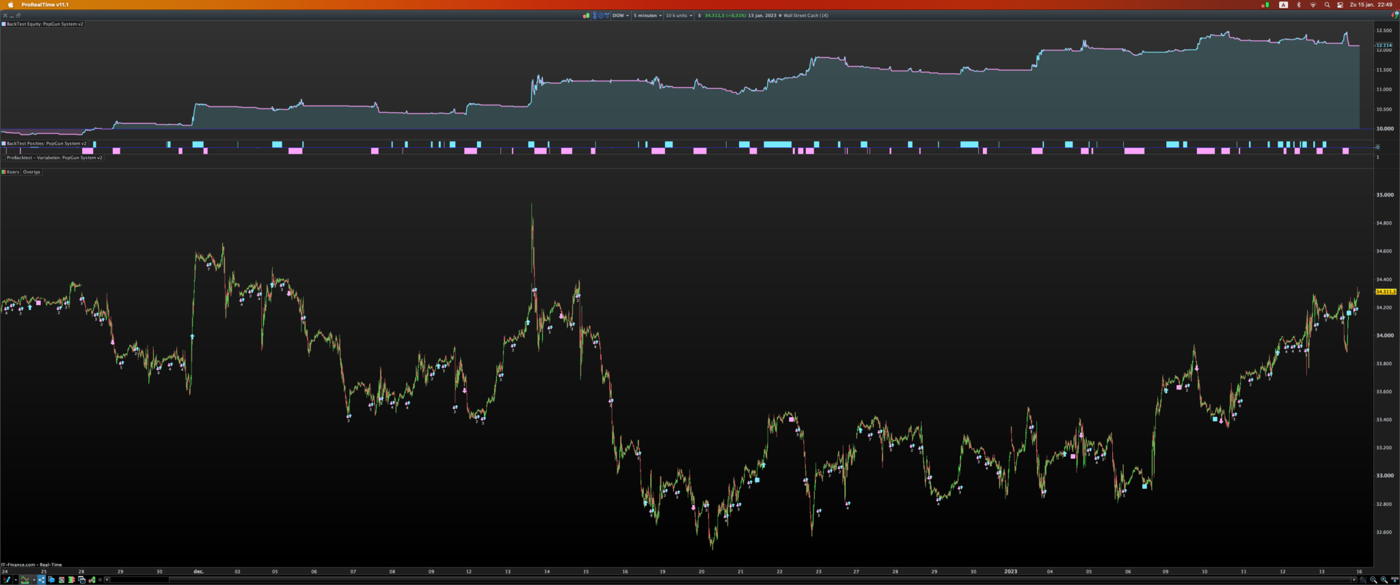
Task: Click the dec. month label on time axis
Action: pos(198,571)
